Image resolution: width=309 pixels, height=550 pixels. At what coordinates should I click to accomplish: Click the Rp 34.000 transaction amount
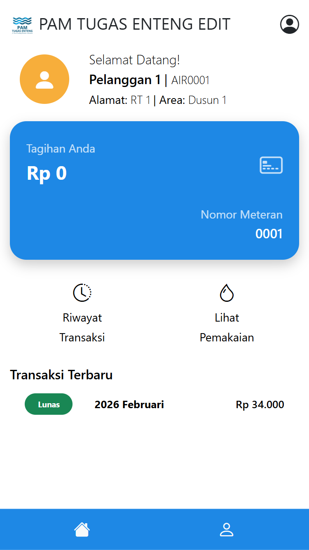click(260, 405)
